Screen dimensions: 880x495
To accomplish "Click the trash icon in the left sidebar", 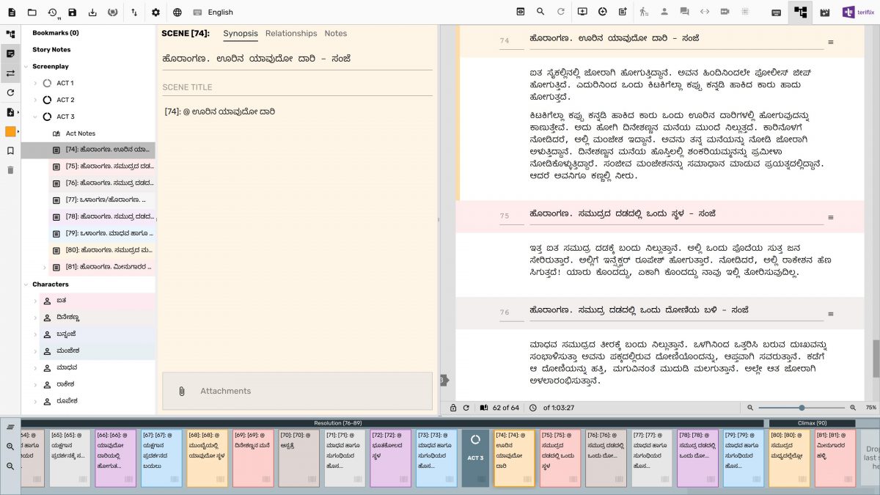I will tap(11, 172).
